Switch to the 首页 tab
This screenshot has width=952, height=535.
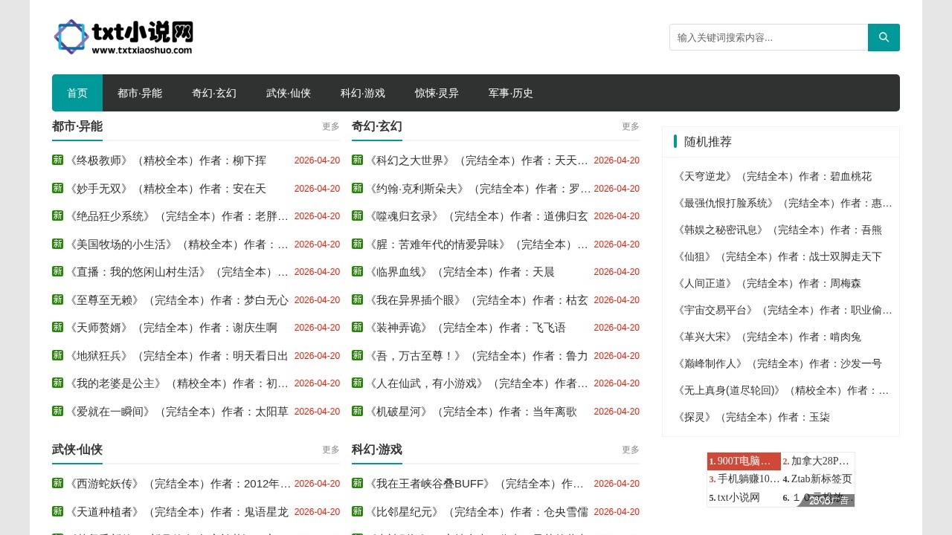[x=77, y=93]
